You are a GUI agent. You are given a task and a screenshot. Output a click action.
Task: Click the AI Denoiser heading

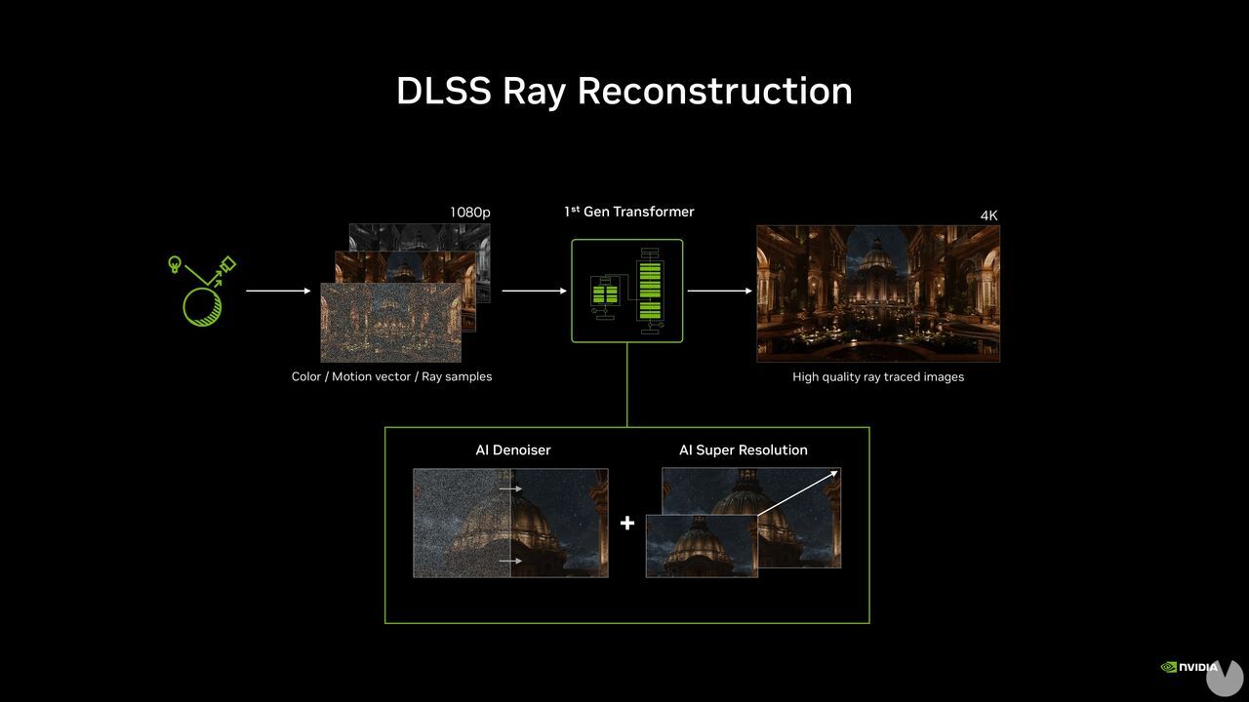513,449
